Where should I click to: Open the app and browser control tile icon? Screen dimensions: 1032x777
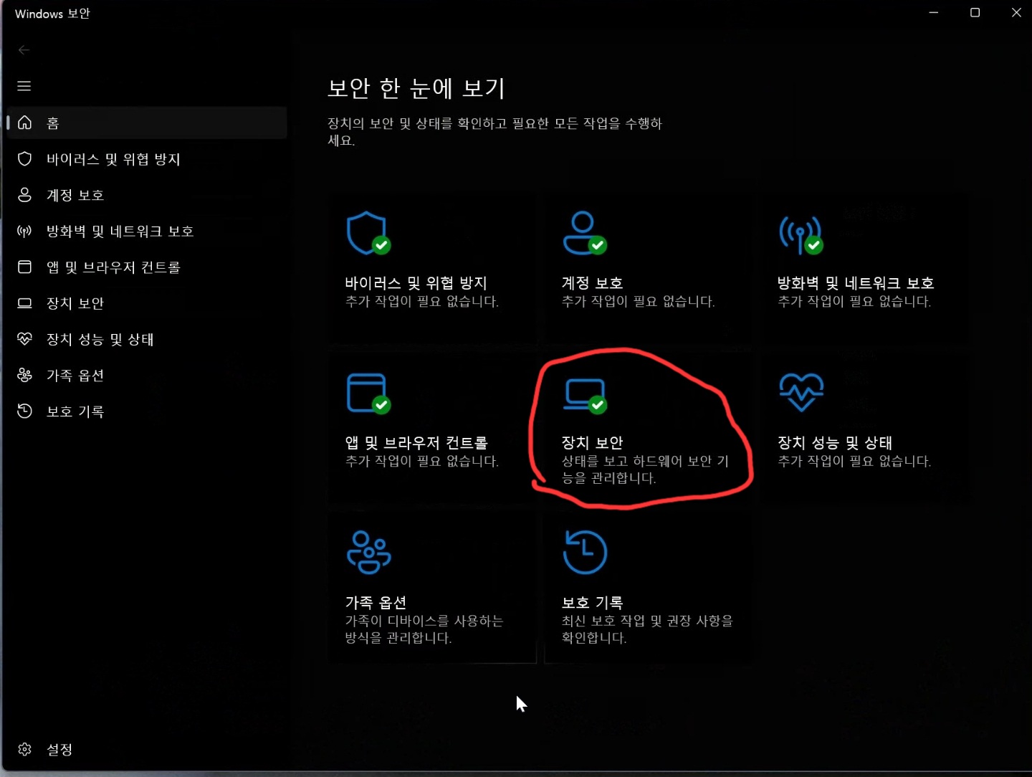(368, 393)
